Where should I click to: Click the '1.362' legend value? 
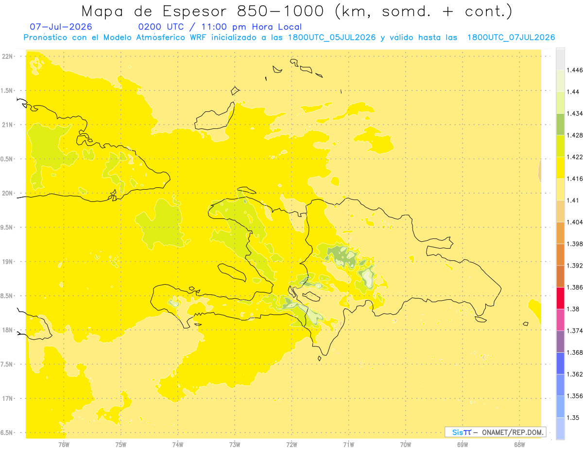(574, 374)
